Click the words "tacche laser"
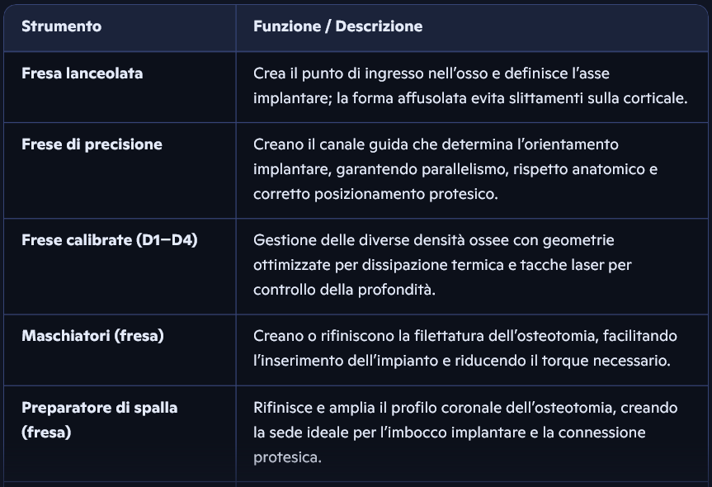Screen dimensions: 712x487 pos(563,265)
